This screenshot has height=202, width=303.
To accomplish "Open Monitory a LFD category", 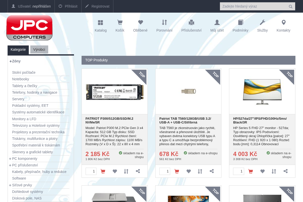I will (x=24, y=119).
